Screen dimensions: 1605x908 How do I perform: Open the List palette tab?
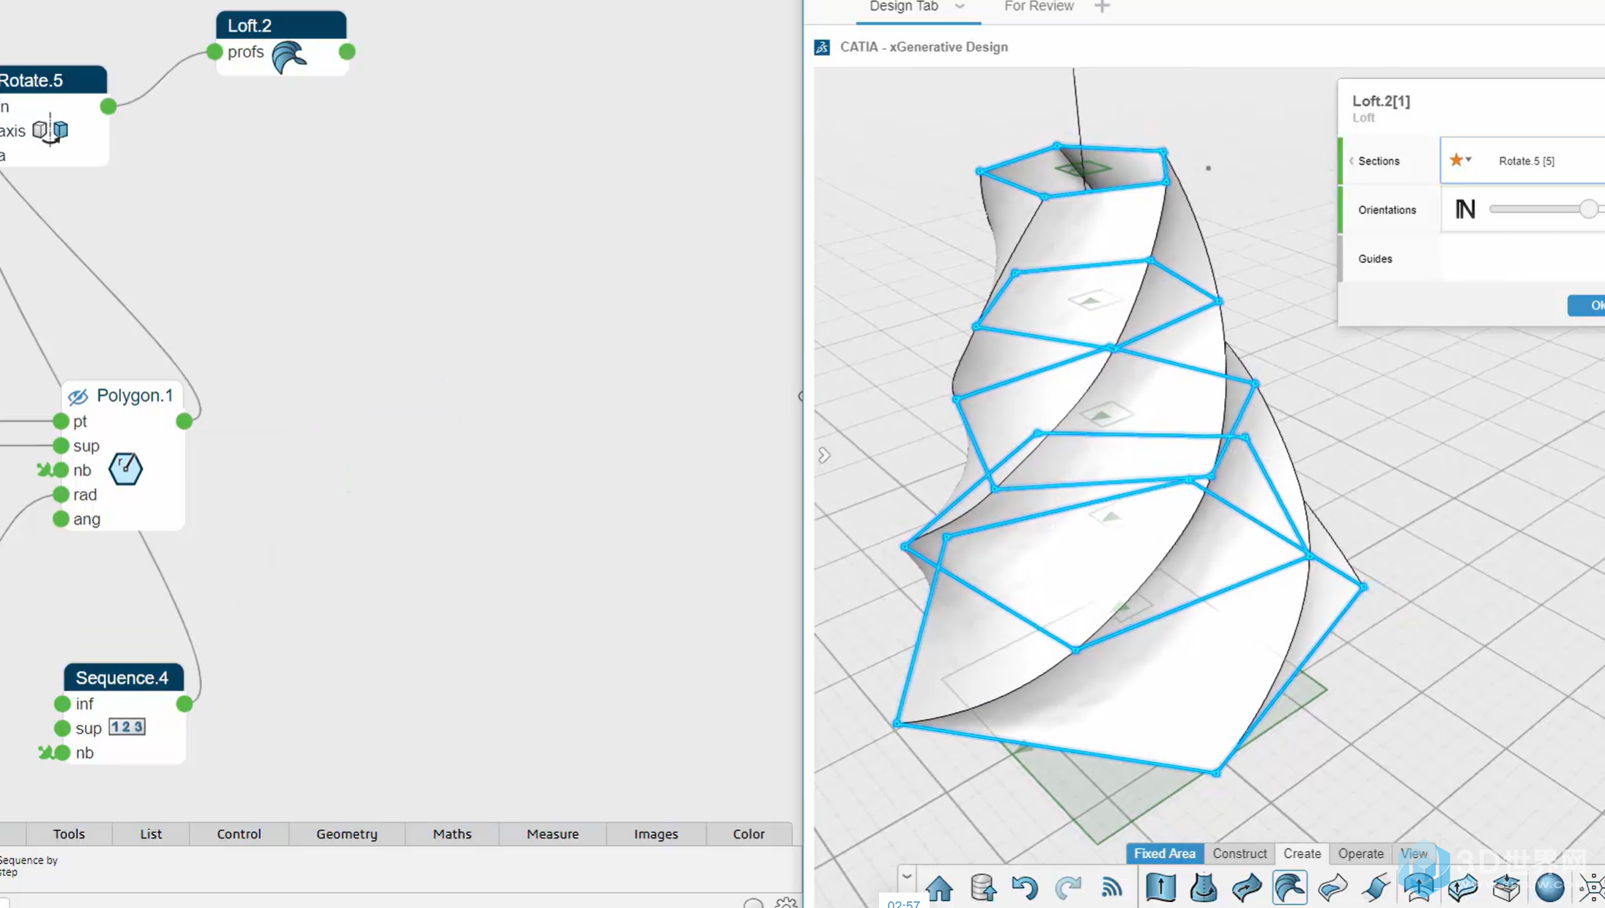coord(151,834)
